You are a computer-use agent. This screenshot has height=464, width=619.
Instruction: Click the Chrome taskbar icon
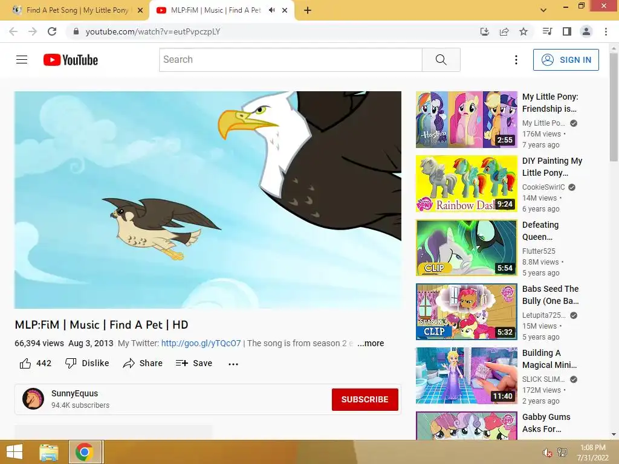[84, 452]
